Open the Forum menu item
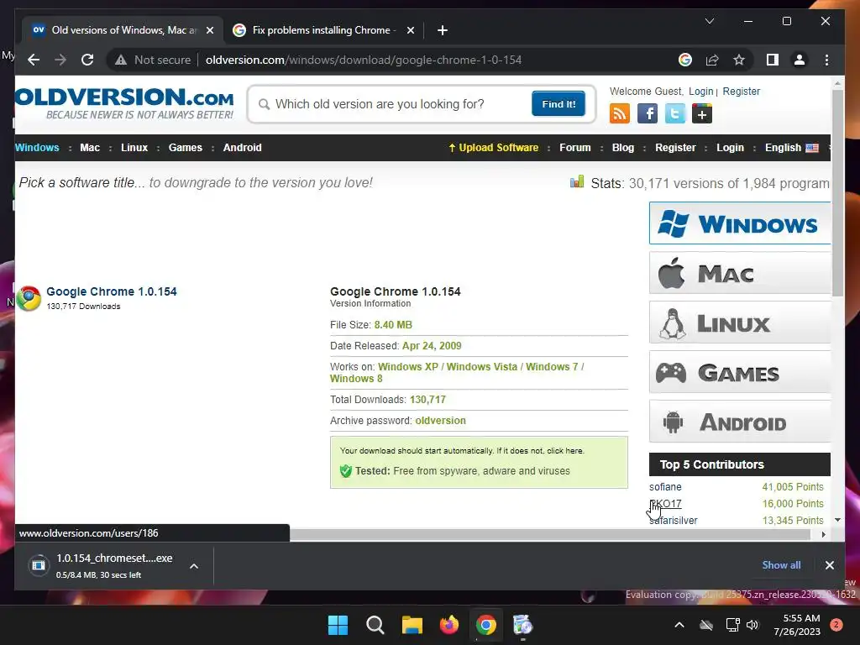 coord(574,148)
